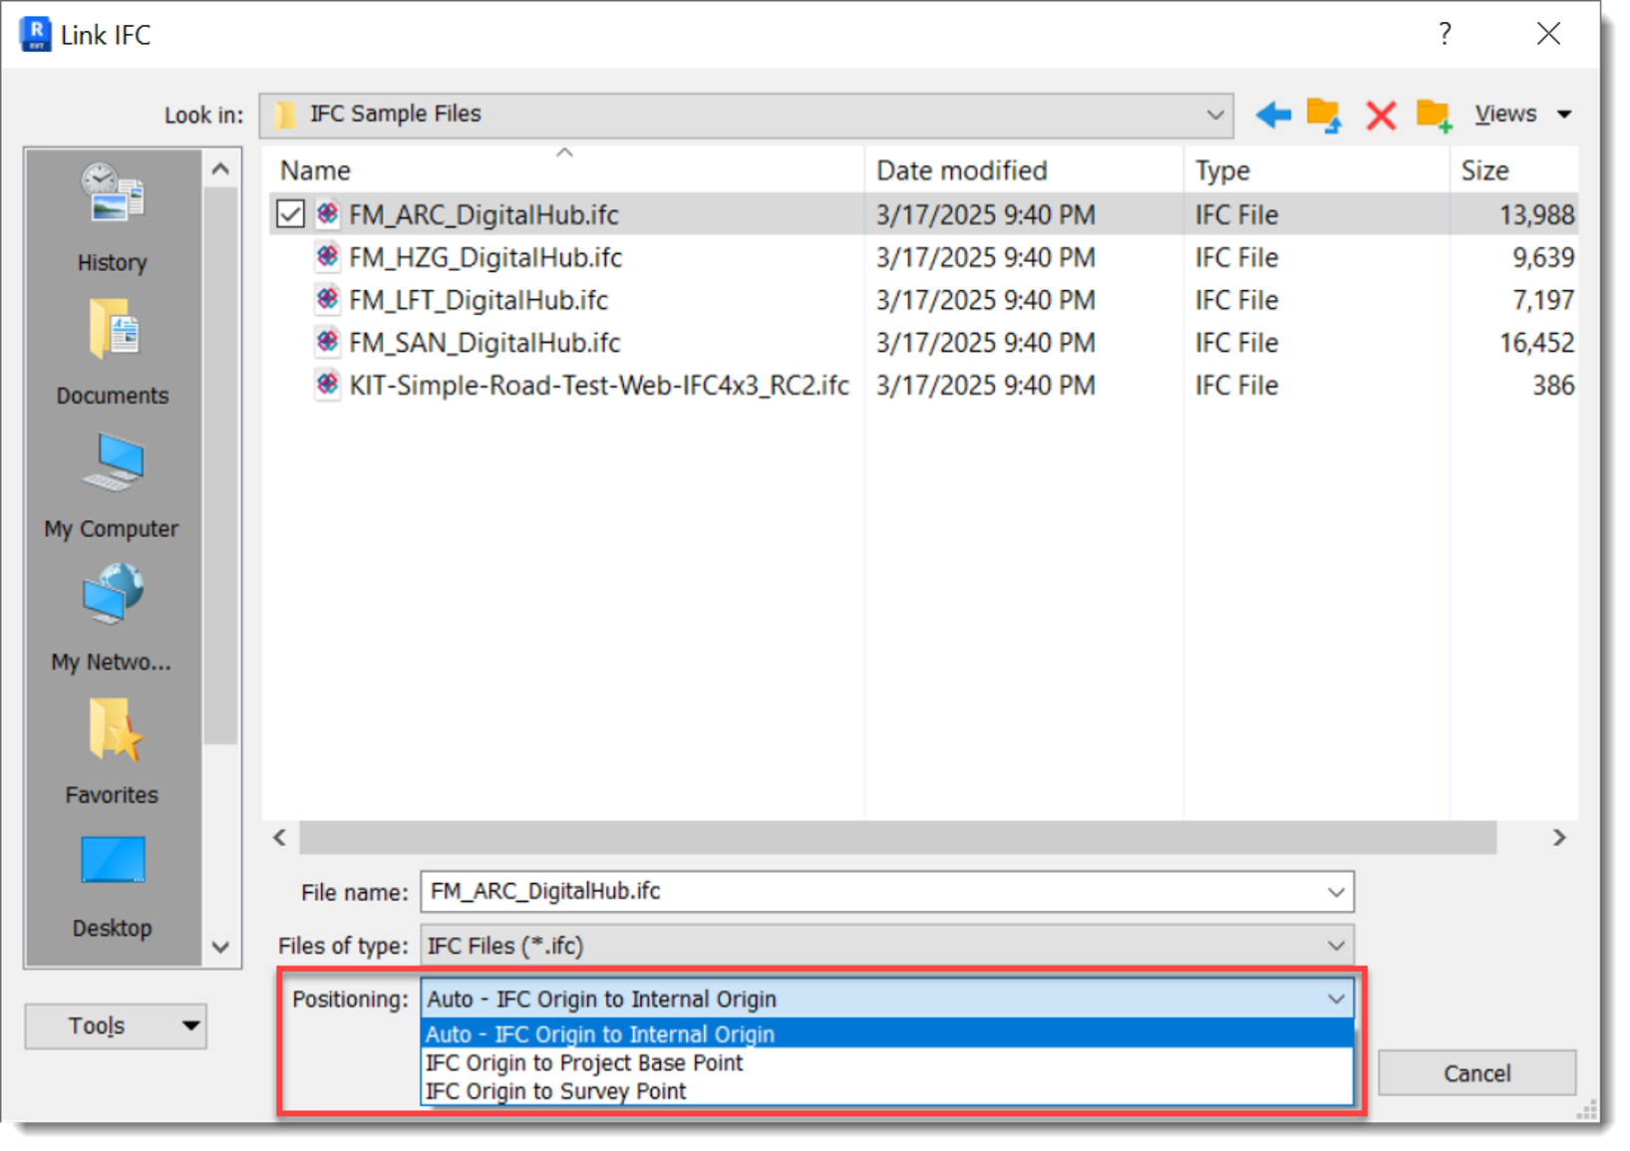The width and height of the screenshot is (1630, 1151).
Task: Select file FM_SAN_DigitalHub.ifc
Action: point(484,344)
